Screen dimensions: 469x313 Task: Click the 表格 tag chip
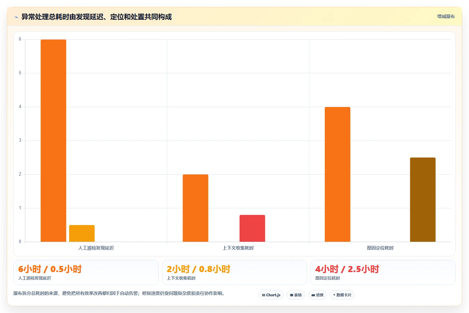tap(296, 295)
